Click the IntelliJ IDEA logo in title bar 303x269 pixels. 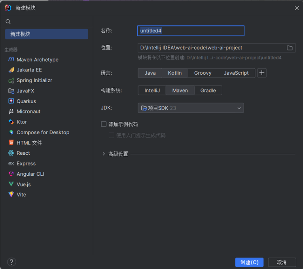coord(8,8)
